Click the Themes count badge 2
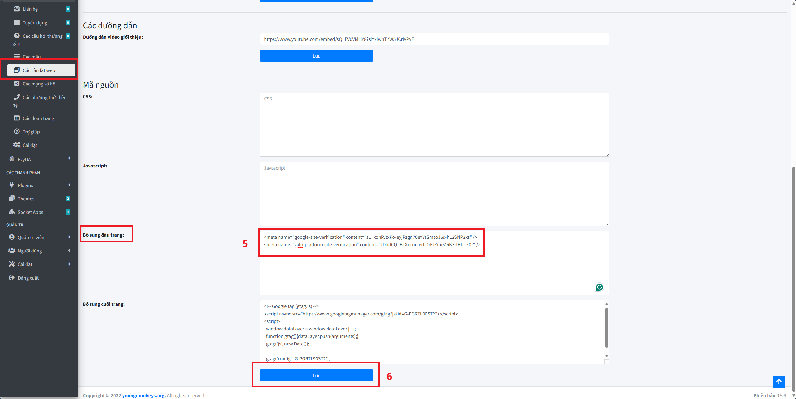Screen dimensions: 796x399 click(68, 199)
